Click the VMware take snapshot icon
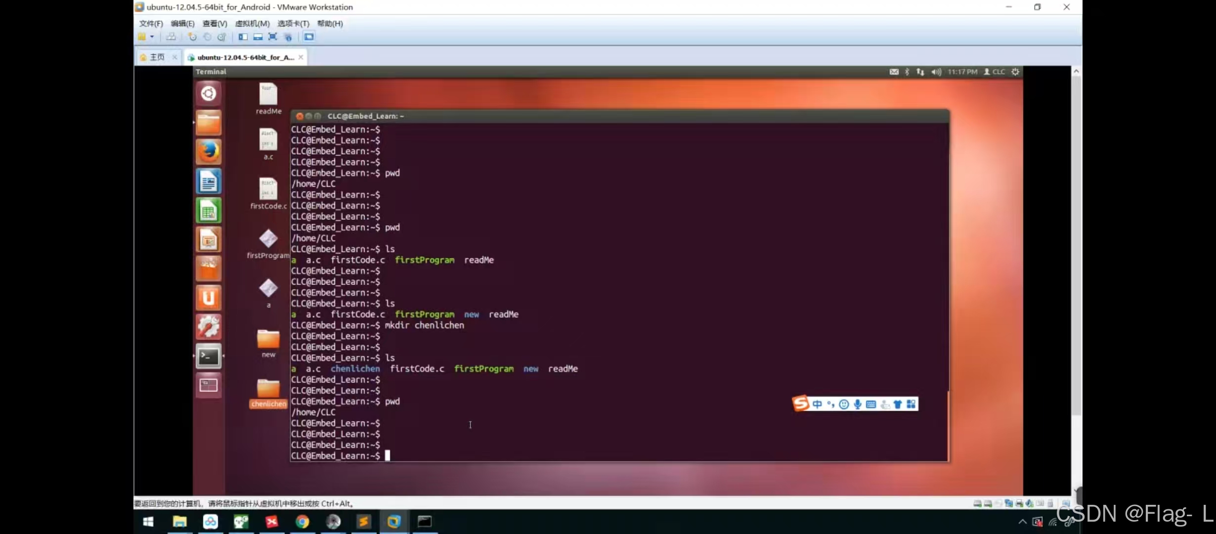This screenshot has width=1216, height=534. (x=192, y=37)
